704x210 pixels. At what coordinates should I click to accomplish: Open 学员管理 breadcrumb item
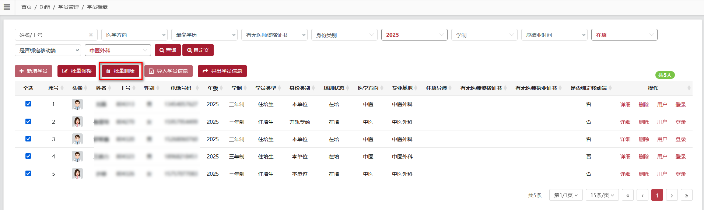coord(69,7)
